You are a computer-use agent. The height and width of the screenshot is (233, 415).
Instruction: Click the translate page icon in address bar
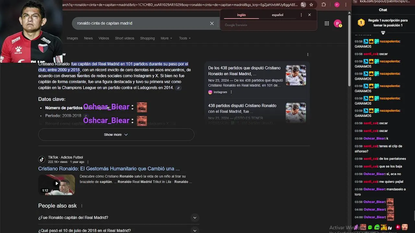[303, 5]
